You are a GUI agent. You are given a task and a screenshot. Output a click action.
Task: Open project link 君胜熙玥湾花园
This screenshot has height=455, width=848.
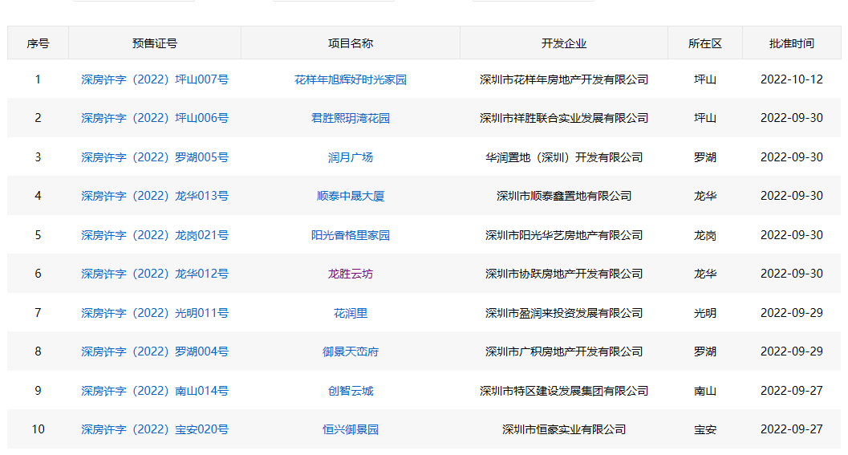tap(351, 118)
